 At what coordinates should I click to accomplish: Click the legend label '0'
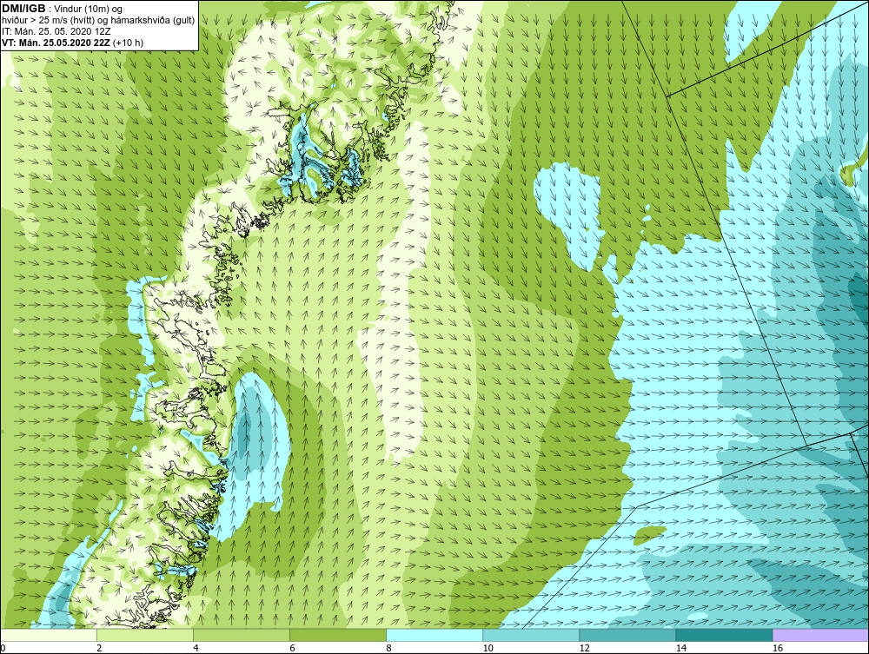pos(3,648)
